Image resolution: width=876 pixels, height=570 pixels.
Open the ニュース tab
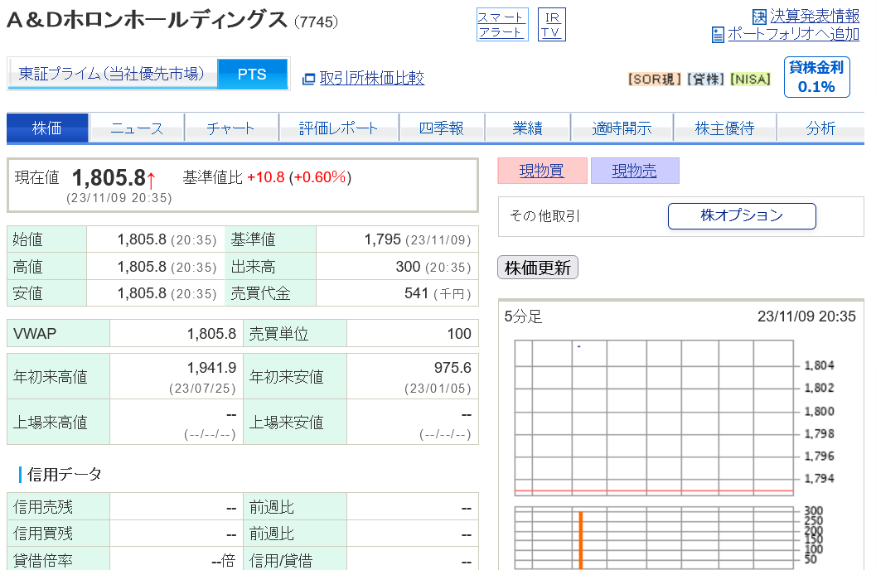pos(137,128)
